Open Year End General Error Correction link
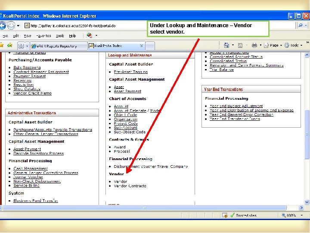The image size is (310, 233). coord(242,114)
